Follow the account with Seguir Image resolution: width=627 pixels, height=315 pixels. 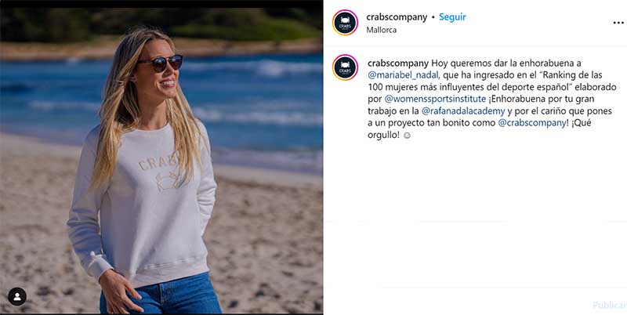[x=452, y=17]
